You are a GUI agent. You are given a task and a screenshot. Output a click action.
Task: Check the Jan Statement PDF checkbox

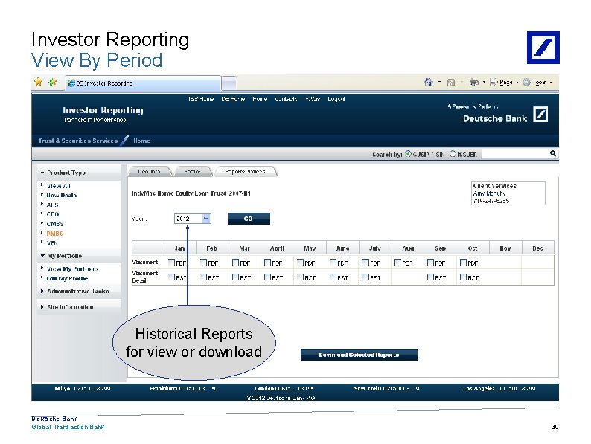point(171,262)
